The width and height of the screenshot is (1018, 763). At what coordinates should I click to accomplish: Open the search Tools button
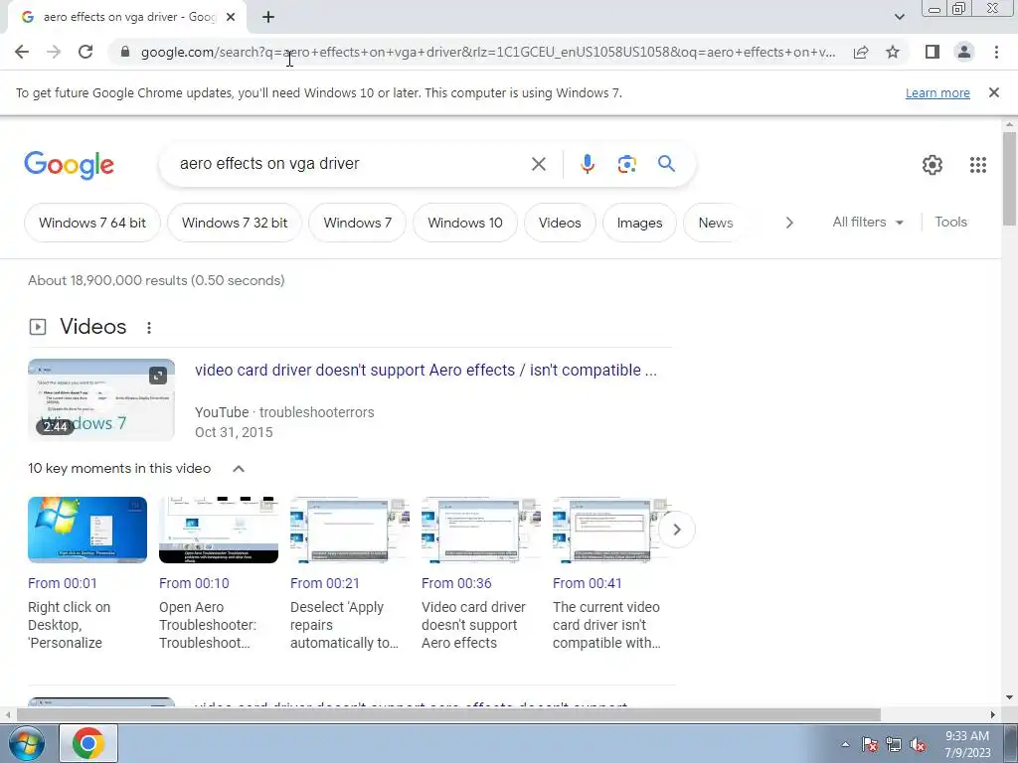coord(950,222)
